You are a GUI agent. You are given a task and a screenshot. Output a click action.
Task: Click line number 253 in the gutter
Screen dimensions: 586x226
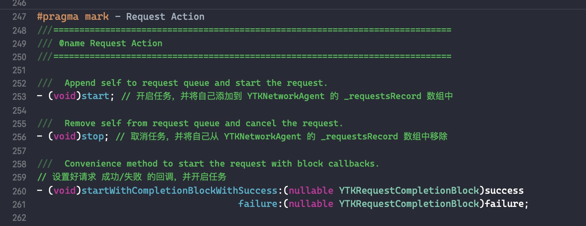tap(19, 96)
